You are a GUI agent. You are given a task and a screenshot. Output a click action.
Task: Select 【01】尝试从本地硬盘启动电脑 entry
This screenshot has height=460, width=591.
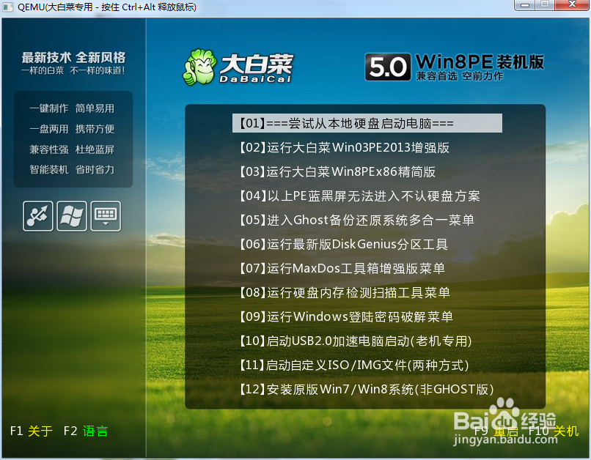click(367, 123)
